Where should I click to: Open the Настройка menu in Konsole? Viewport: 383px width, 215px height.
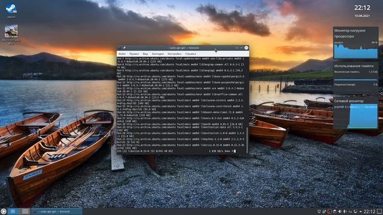point(174,54)
